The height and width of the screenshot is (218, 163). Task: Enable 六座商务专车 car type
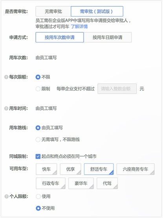click(x=136, y=169)
